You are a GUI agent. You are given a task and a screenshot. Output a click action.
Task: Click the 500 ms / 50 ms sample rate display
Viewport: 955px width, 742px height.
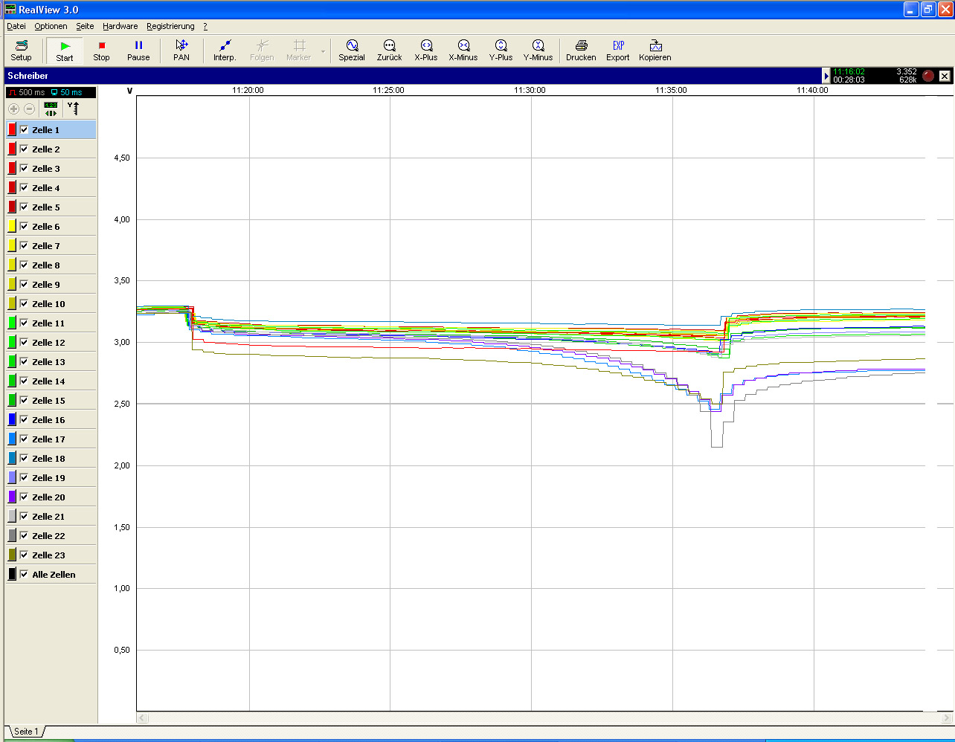[51, 92]
